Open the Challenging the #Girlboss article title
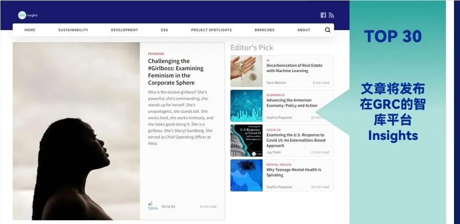The image size is (460, 224). (176, 72)
